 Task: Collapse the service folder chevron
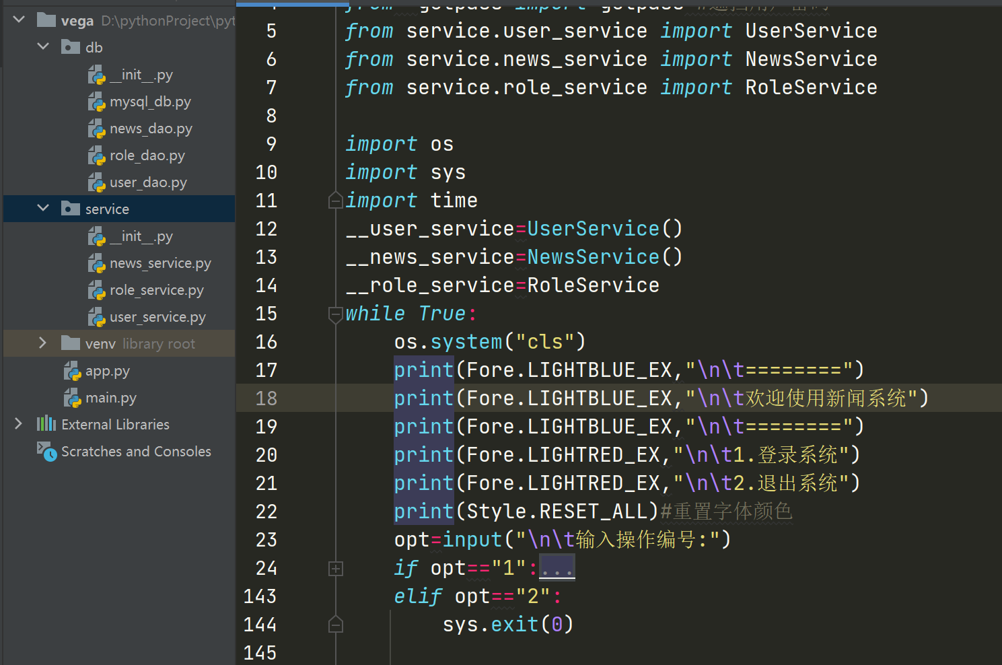coord(44,208)
